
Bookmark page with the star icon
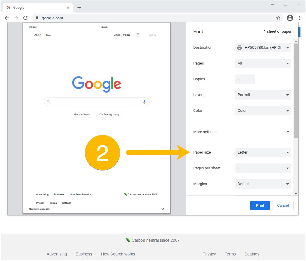[x=278, y=18]
